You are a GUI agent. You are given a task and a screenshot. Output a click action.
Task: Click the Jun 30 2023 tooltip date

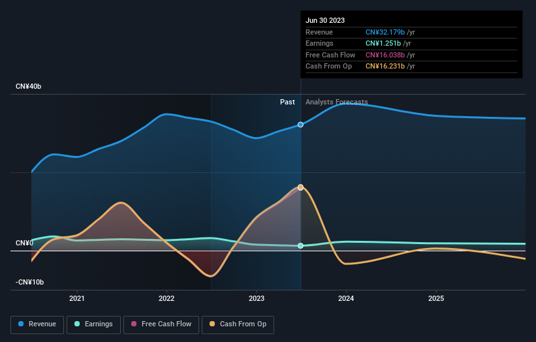coord(325,20)
